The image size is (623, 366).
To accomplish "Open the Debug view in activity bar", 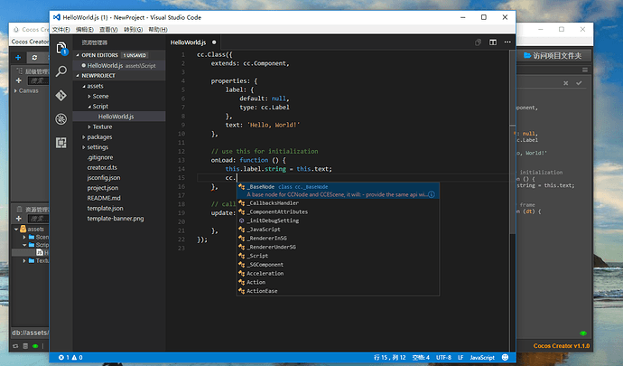I will click(x=61, y=118).
